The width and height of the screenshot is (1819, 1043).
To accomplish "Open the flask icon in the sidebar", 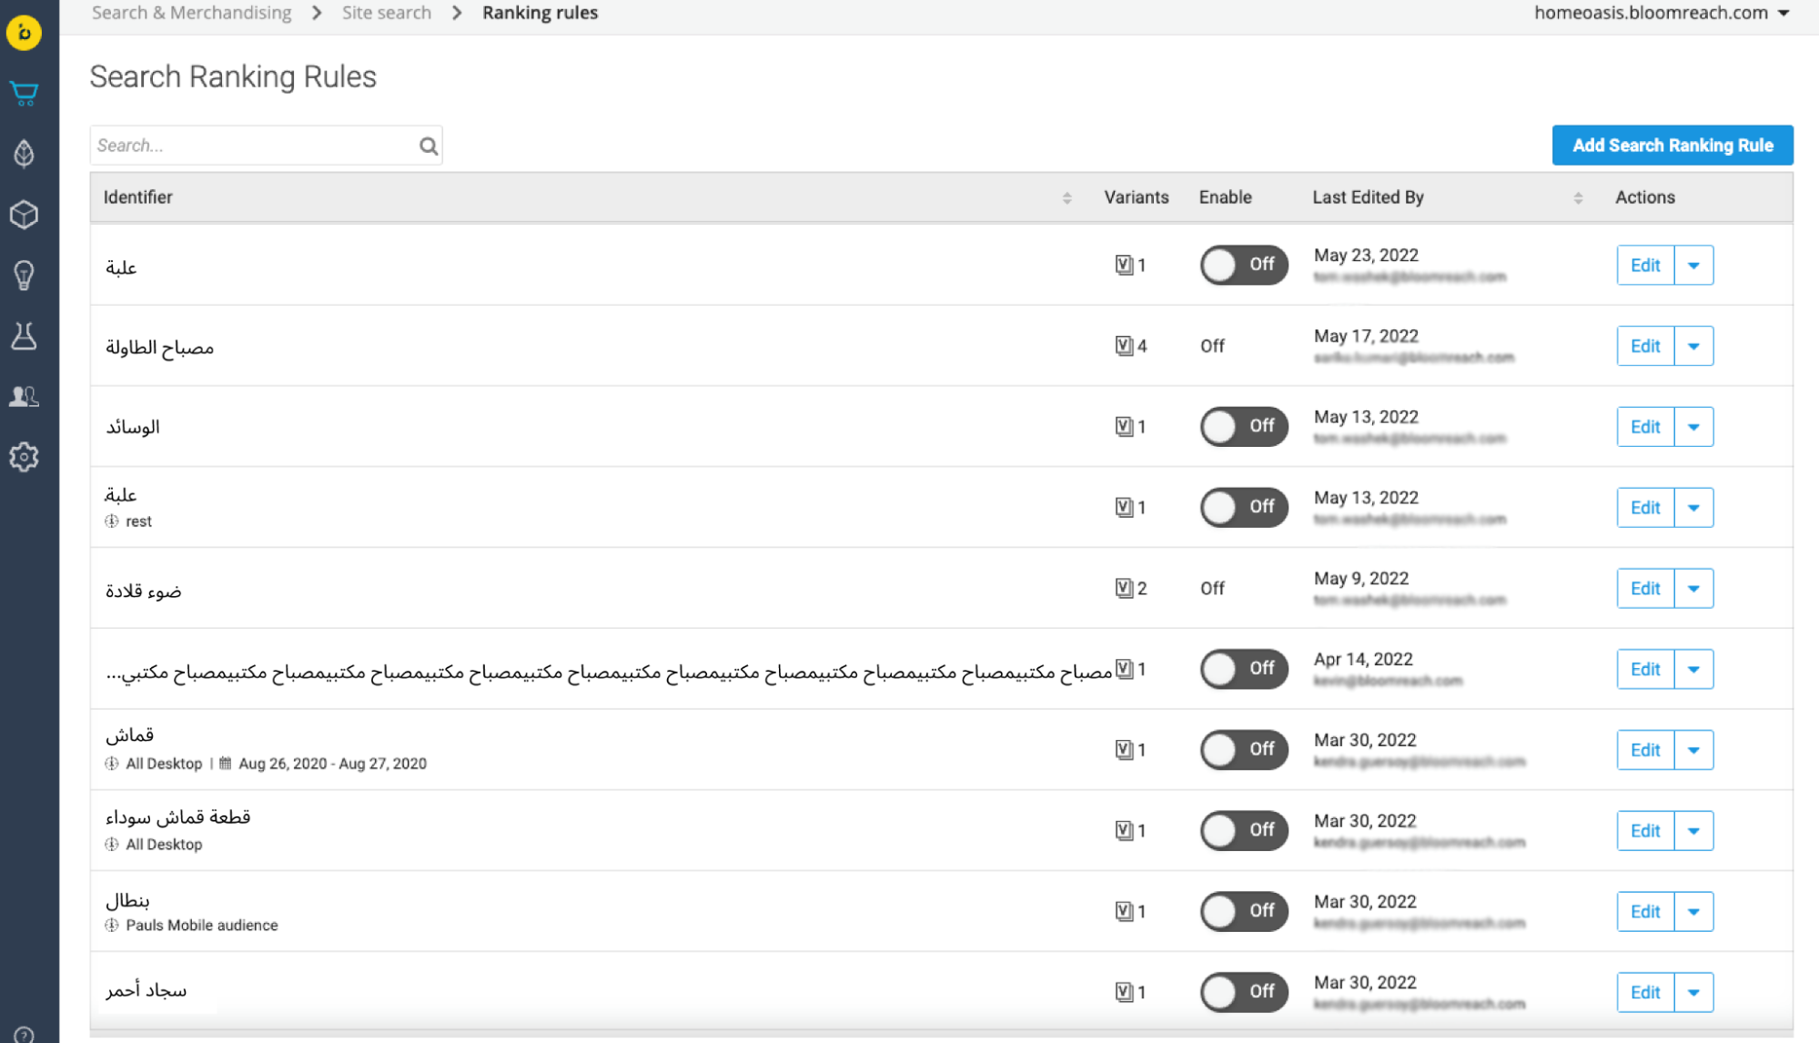I will tap(25, 336).
